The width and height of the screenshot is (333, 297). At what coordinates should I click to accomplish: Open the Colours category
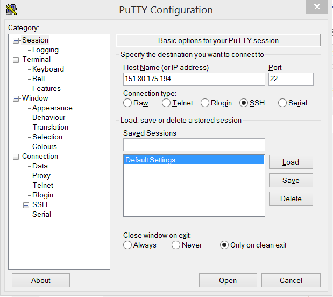[x=45, y=147]
